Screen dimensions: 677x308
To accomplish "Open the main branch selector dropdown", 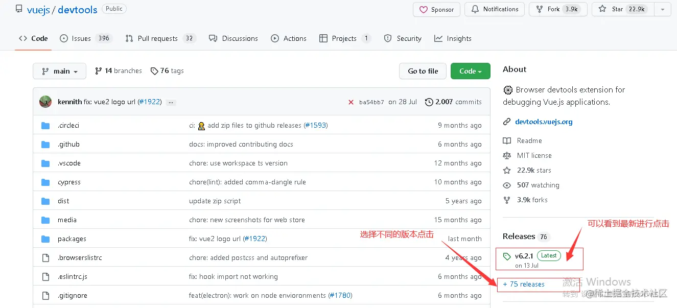I will click(59, 71).
